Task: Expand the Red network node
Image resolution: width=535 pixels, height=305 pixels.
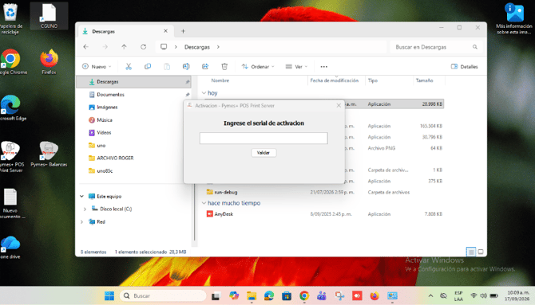Action: (x=82, y=222)
